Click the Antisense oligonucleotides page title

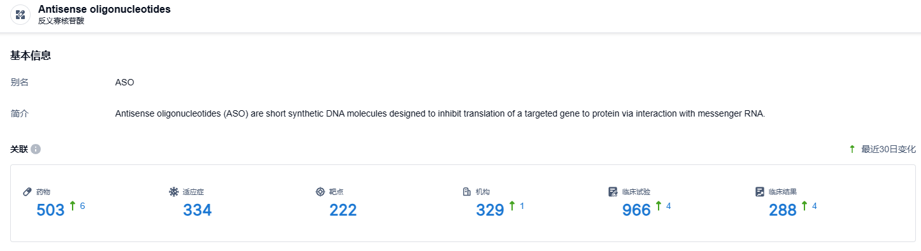(104, 10)
